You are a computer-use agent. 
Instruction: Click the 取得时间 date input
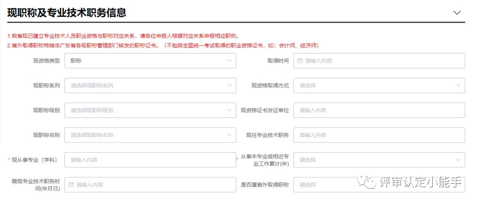(379, 60)
